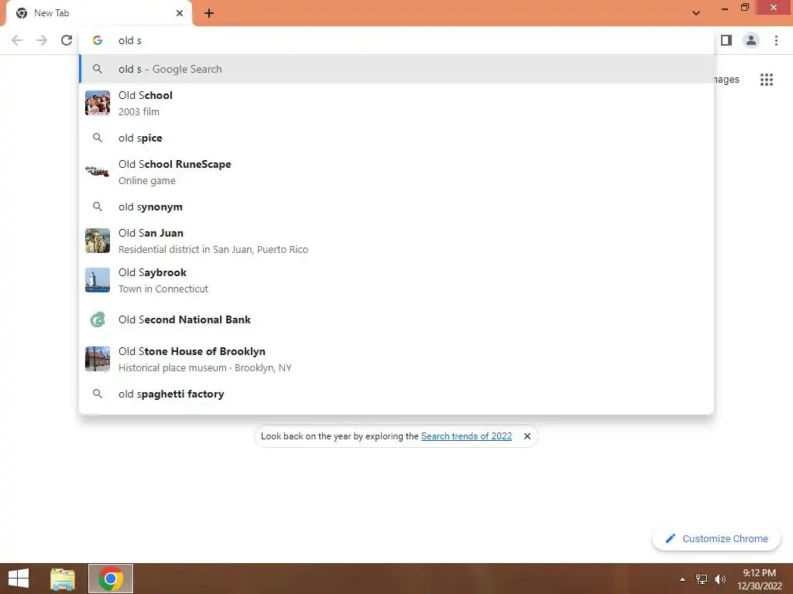The height and width of the screenshot is (594, 793).
Task: Go back using the back arrow
Action: pyautogui.click(x=17, y=40)
